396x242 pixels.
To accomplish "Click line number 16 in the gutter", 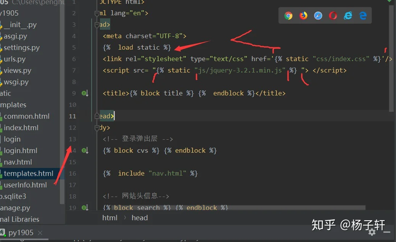I will (x=72, y=174).
